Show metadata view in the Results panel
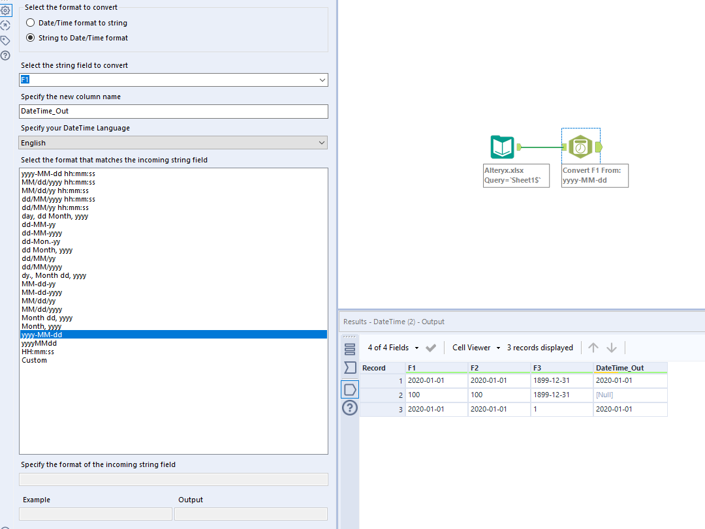 [349, 348]
